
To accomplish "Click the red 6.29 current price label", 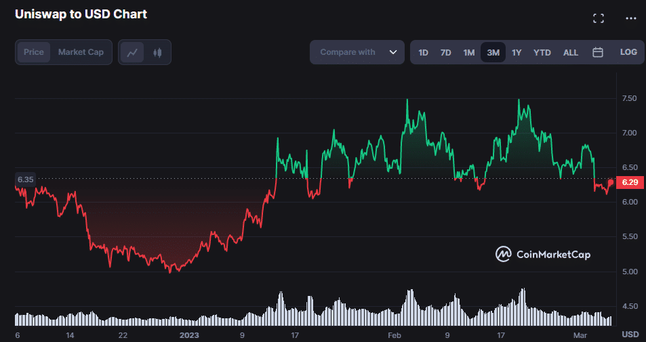I will 630,182.
